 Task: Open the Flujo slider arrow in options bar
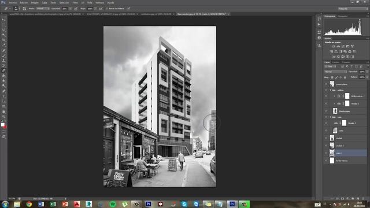tap(95, 9)
